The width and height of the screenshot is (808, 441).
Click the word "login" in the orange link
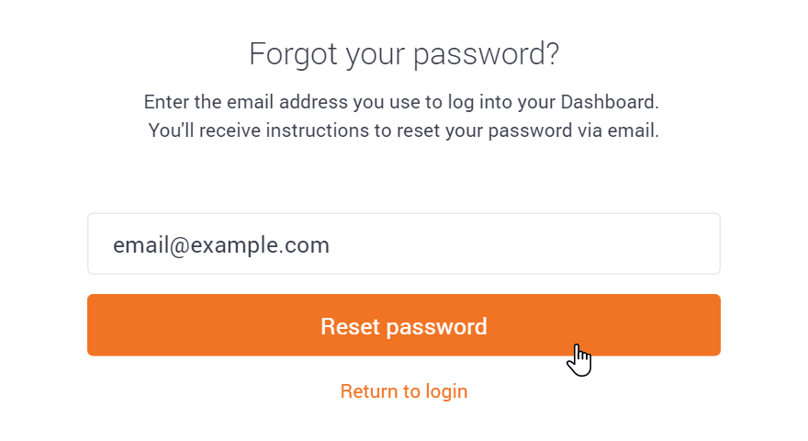pos(446,392)
